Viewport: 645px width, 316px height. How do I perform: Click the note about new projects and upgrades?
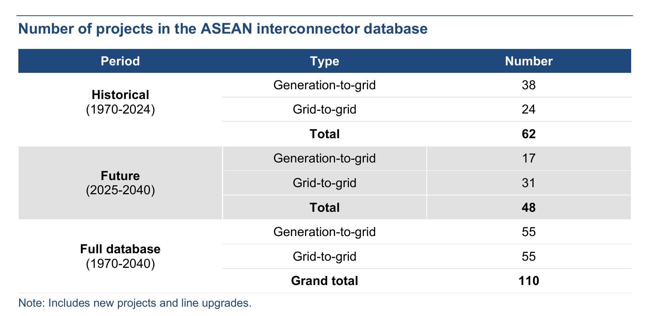tap(135, 303)
